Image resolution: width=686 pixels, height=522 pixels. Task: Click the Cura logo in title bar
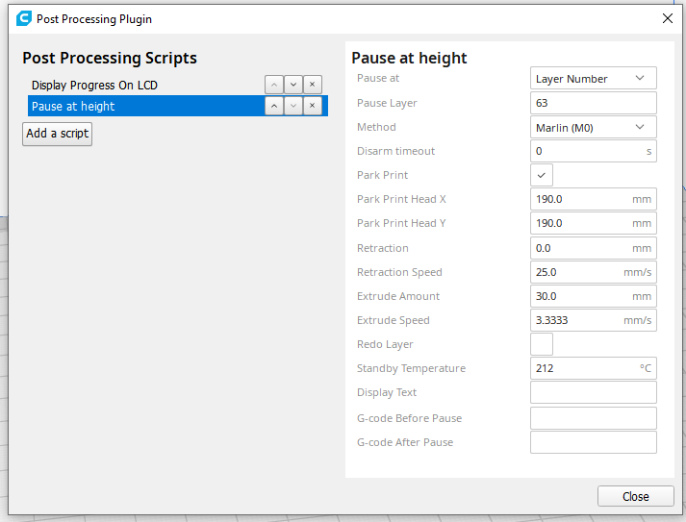tap(24, 18)
